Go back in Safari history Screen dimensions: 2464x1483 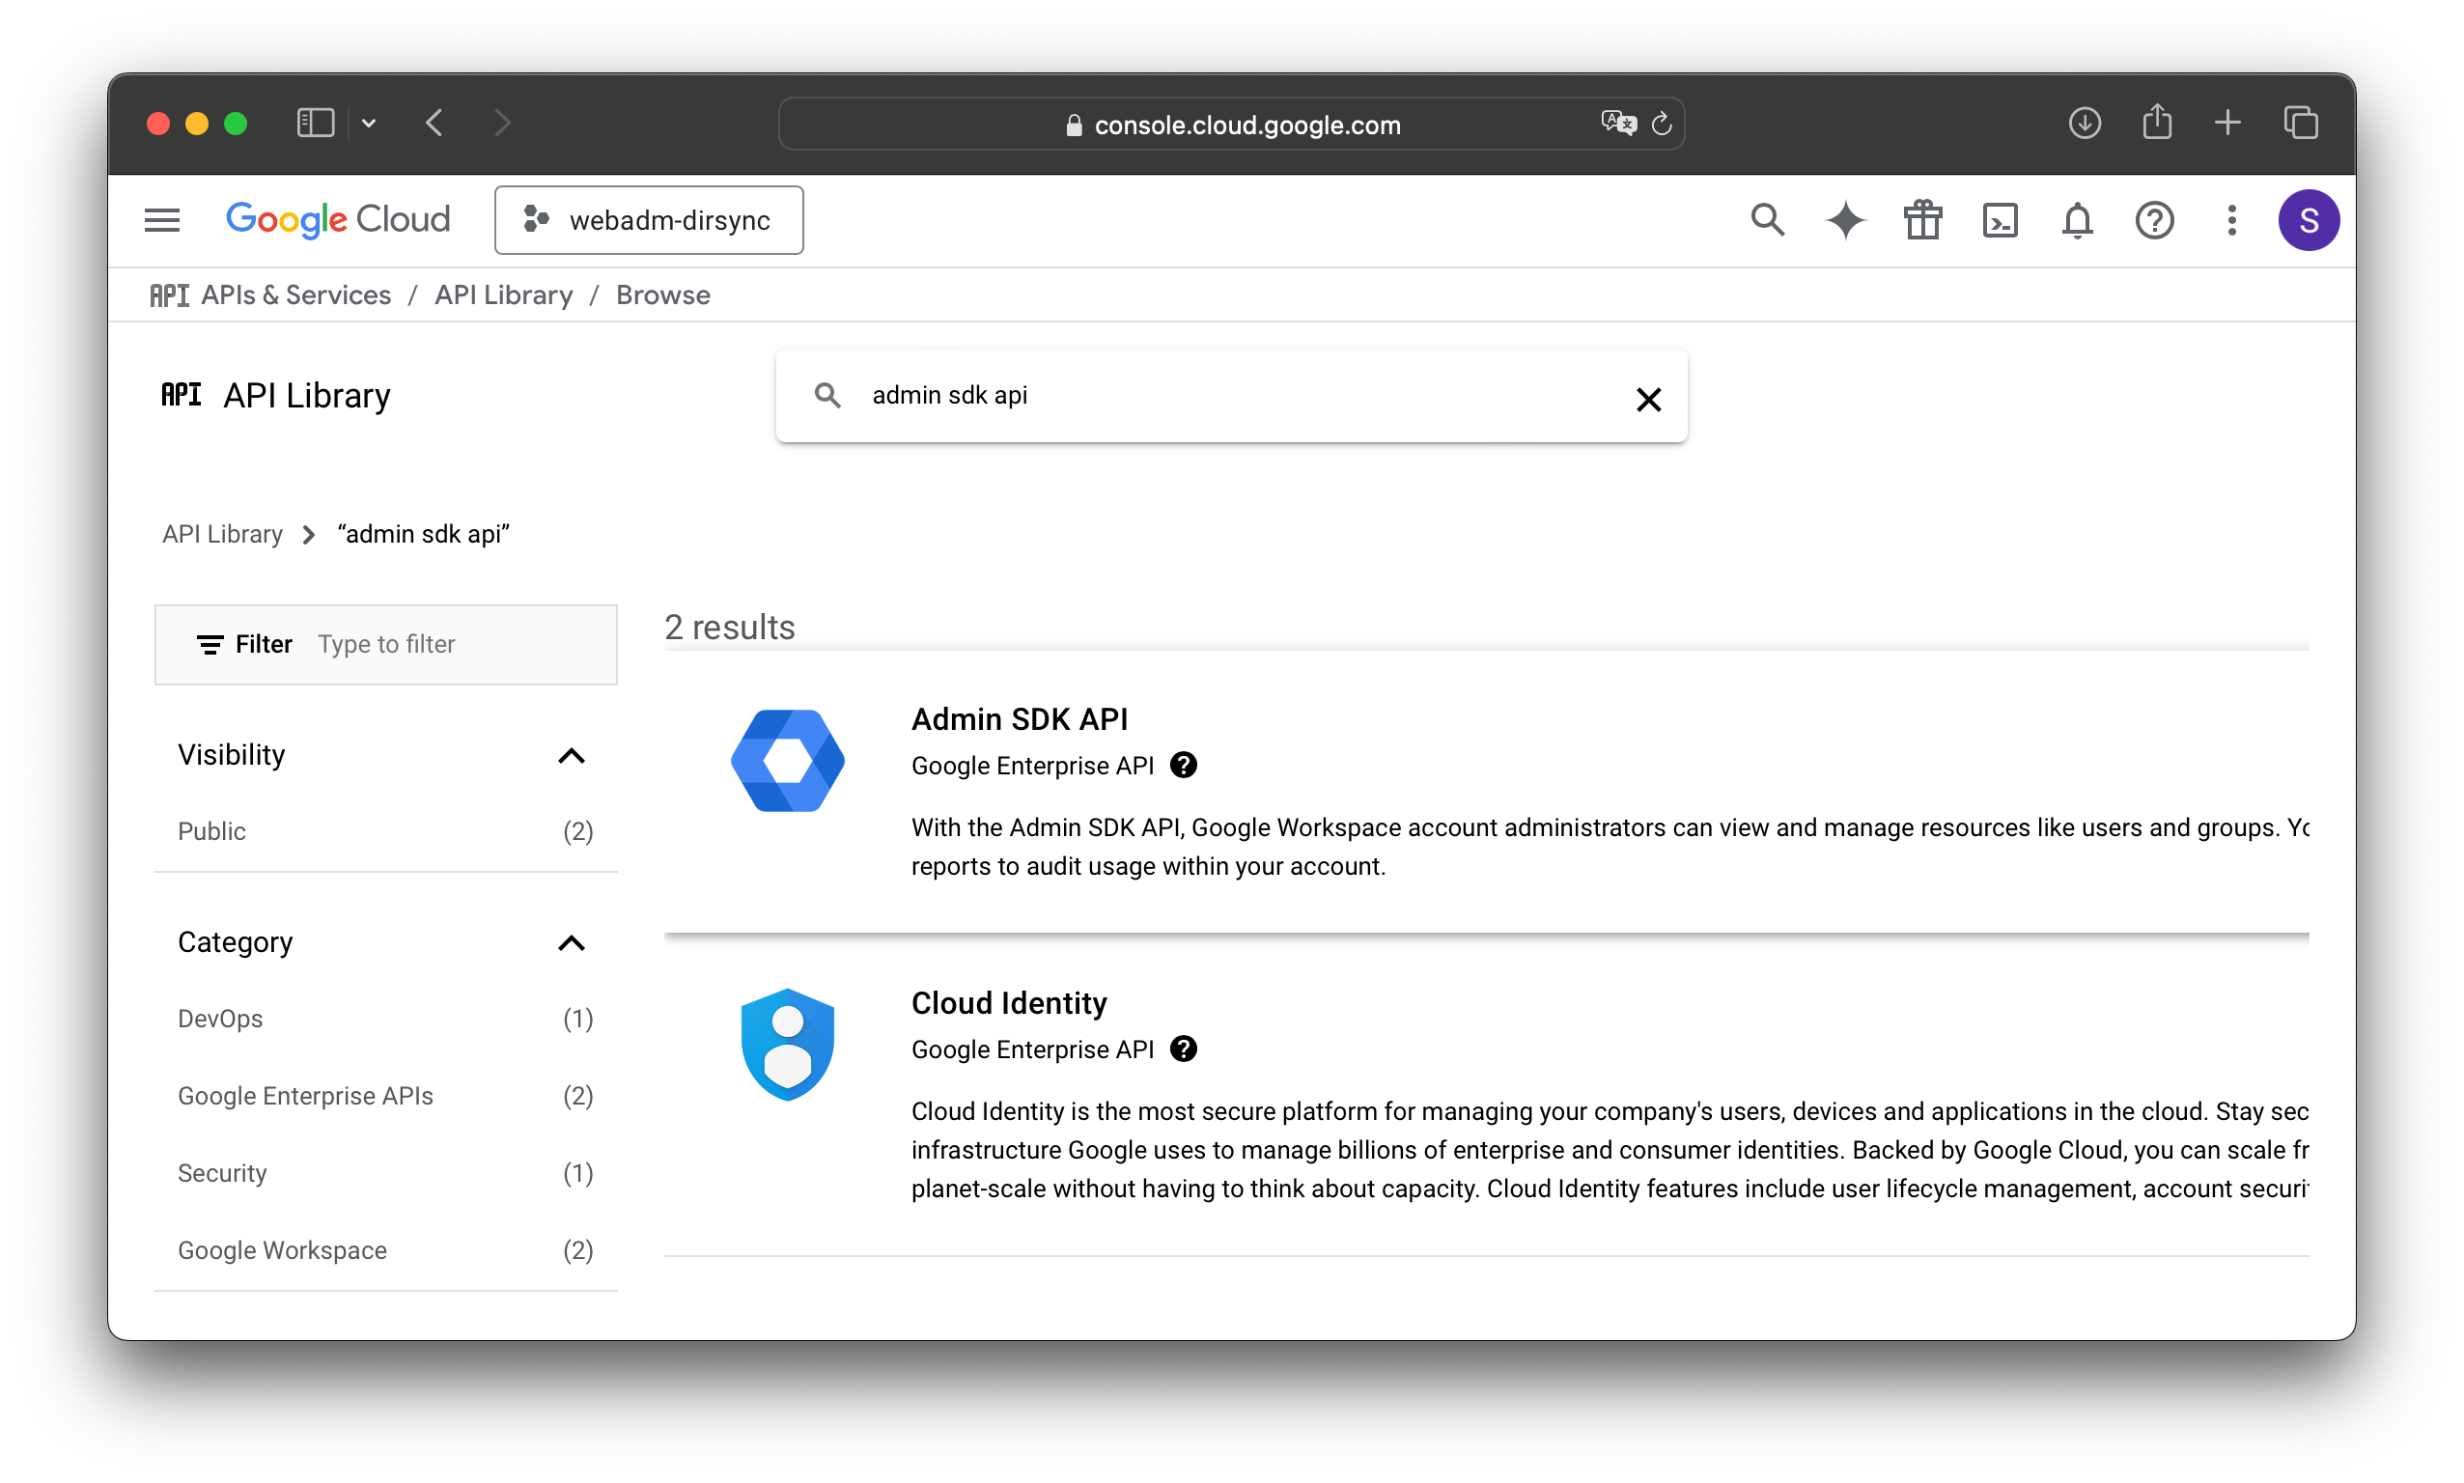(x=434, y=123)
